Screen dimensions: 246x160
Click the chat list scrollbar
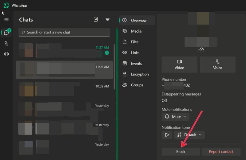point(114,67)
